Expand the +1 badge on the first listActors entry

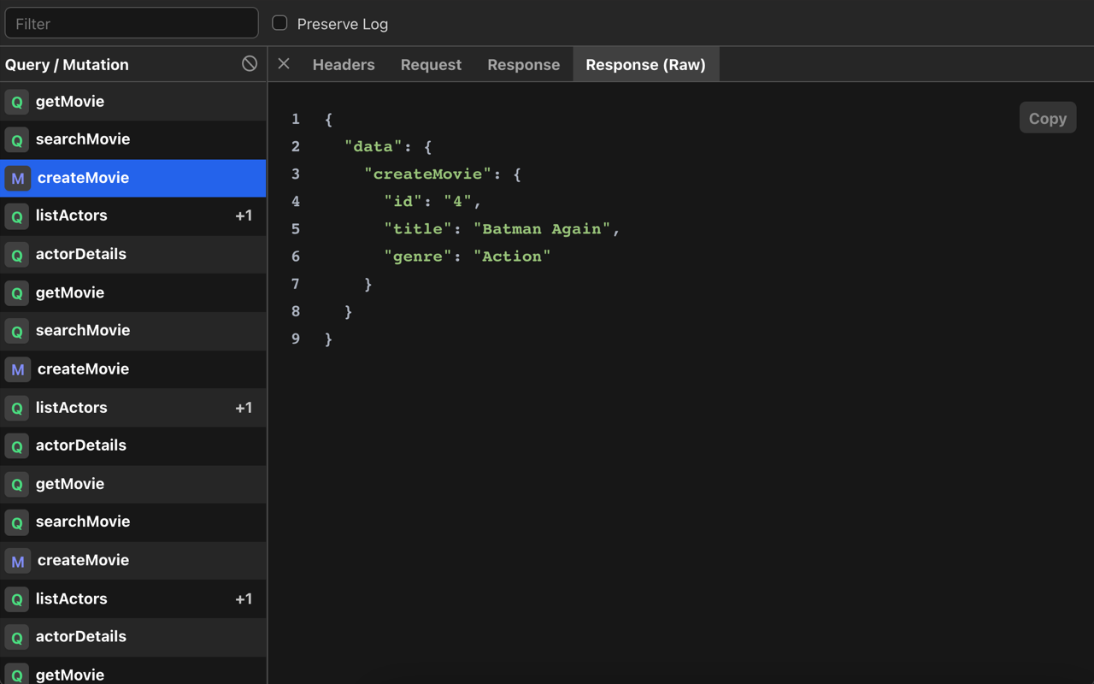(x=244, y=215)
